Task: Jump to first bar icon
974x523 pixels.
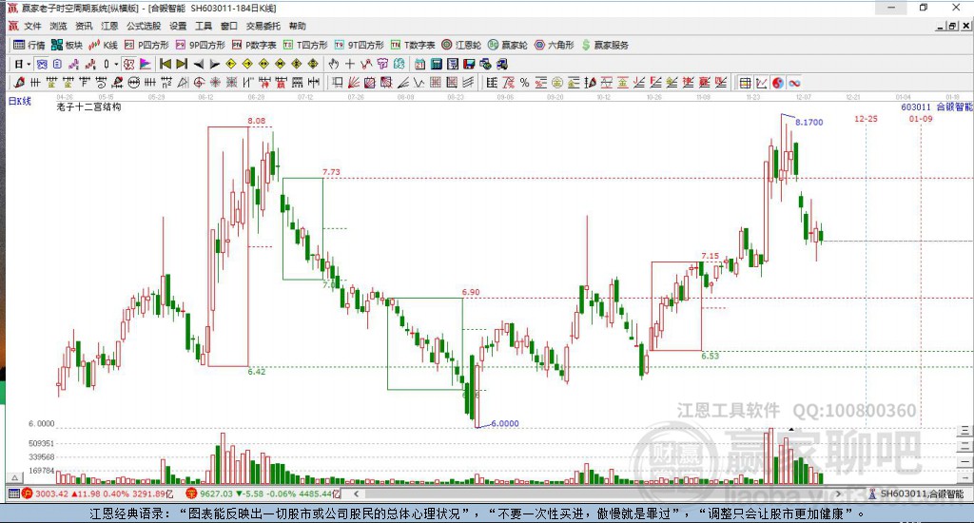Action: click(x=166, y=64)
